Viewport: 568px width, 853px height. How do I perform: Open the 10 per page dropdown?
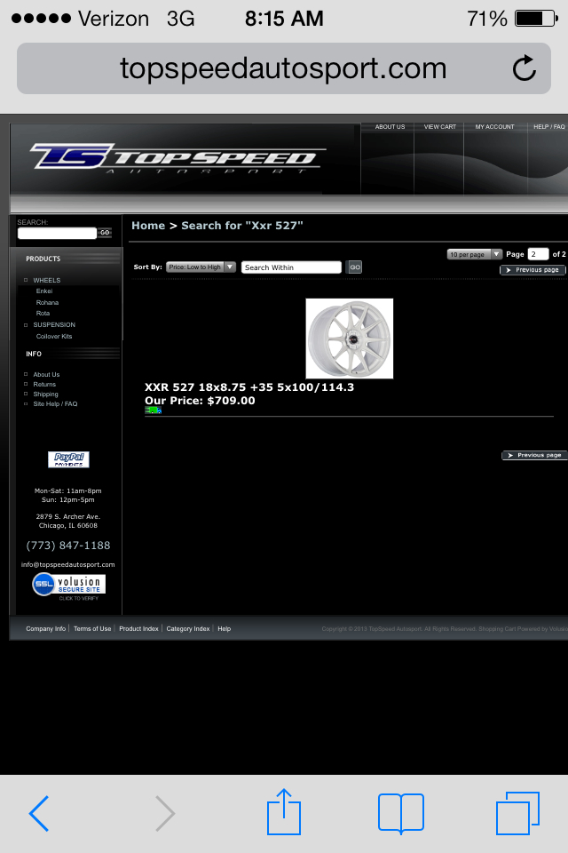474,254
